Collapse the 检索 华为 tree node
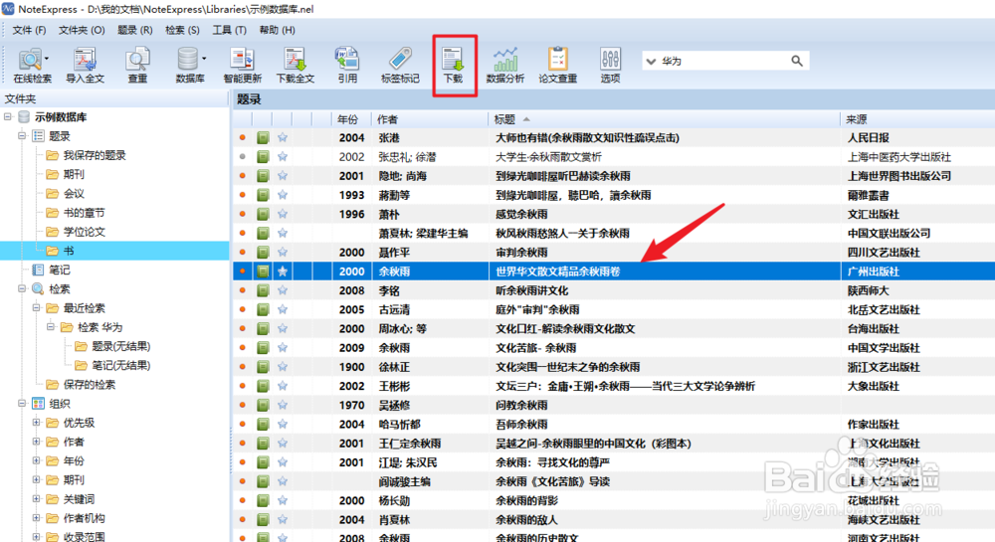This screenshot has width=995, height=542. tap(51, 327)
